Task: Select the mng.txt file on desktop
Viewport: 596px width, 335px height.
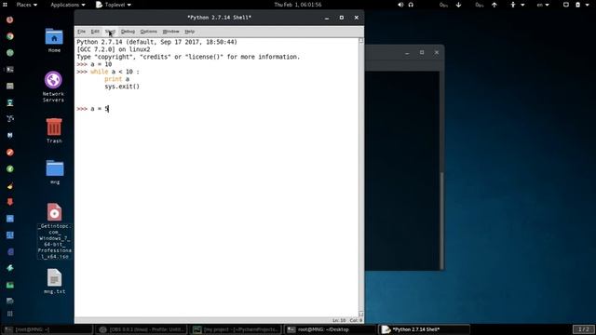Action: tap(54, 281)
